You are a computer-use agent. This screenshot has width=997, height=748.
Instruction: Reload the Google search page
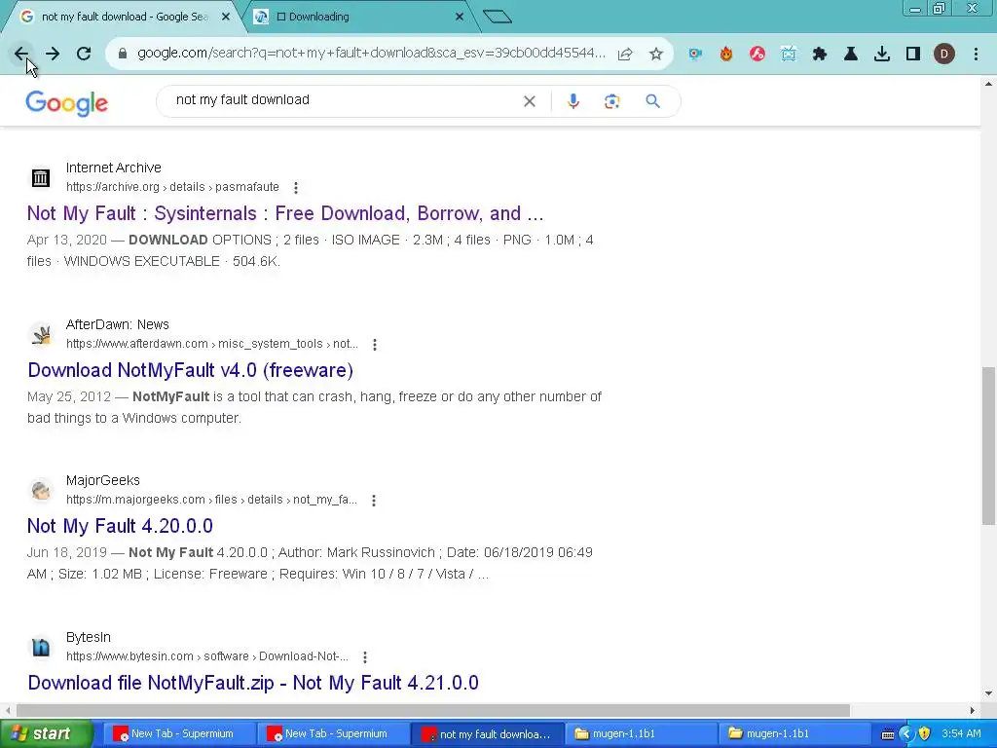click(84, 54)
